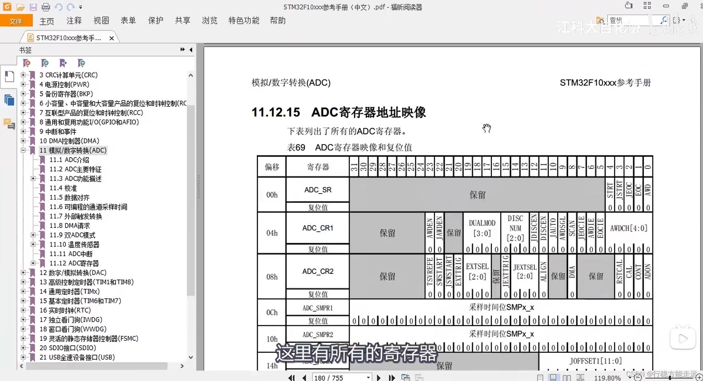Open quick access toolbar customization arrow
This screenshot has width=703, height=381.
[x=81, y=7]
